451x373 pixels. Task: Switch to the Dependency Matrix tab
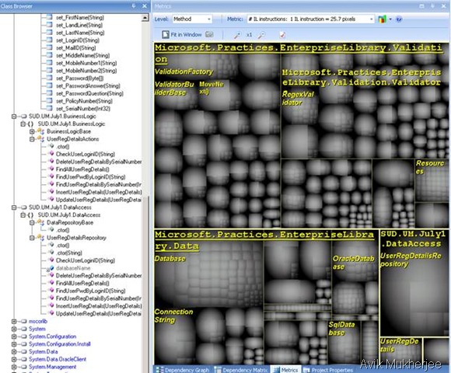pos(241,370)
